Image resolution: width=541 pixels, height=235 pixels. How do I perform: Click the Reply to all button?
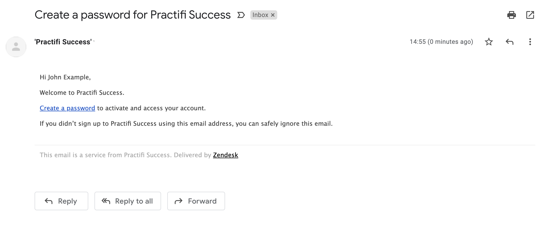(128, 201)
